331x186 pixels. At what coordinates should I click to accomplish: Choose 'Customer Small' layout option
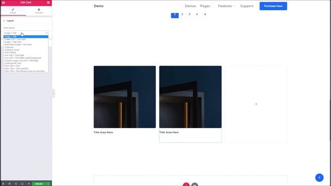click(x=26, y=50)
